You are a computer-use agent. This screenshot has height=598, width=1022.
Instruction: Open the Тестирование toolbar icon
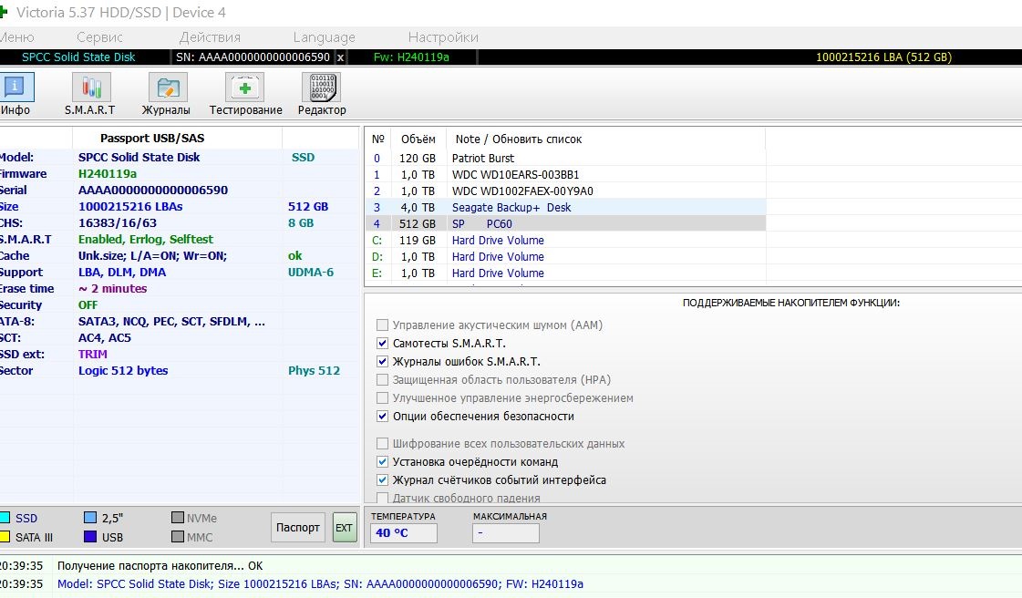[x=244, y=88]
